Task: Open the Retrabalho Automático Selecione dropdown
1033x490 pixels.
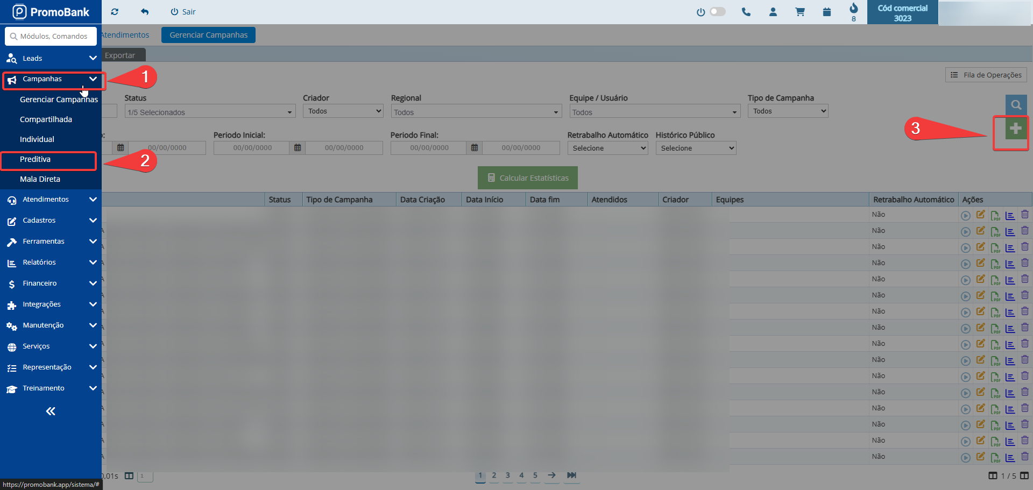Action: 607,148
